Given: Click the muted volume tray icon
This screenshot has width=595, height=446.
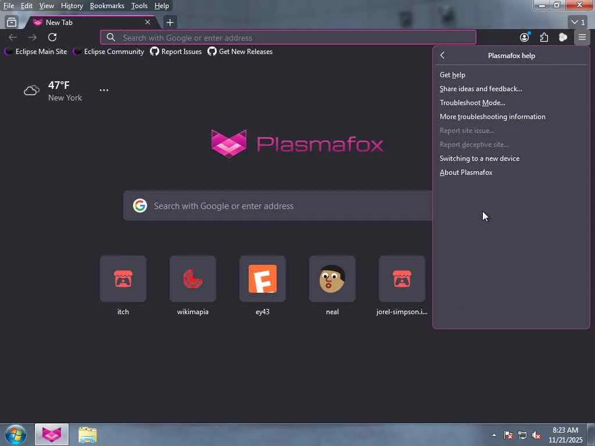Looking at the screenshot, I should 536,435.
